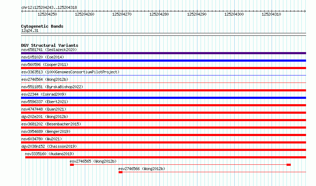Click red bar under esv3681202
The width and height of the screenshot is (316, 186).
pos(163,128)
